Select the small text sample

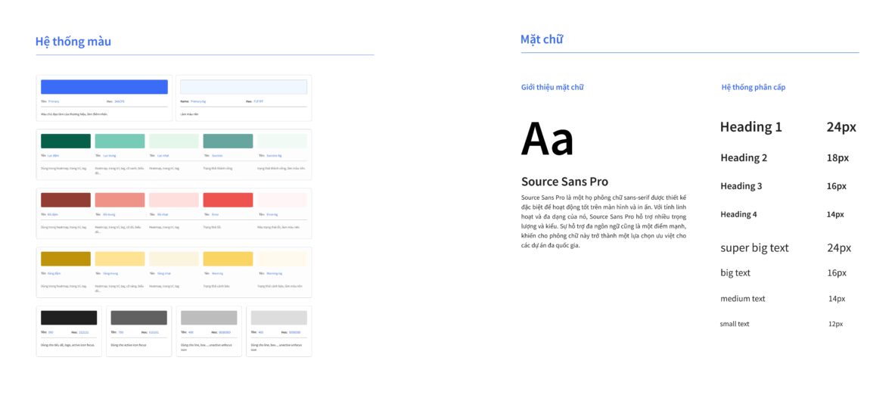click(735, 324)
